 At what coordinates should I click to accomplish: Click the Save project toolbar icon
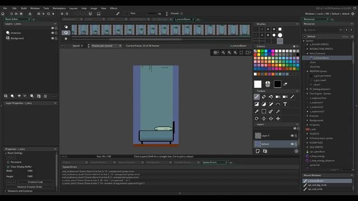tap(21, 13)
